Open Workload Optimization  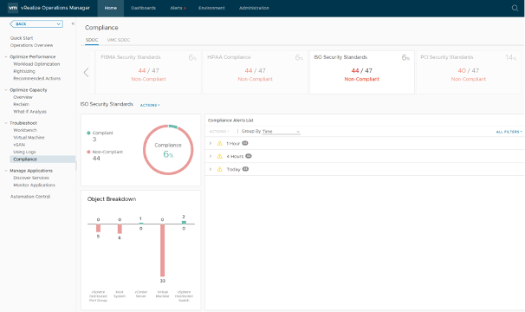(x=36, y=64)
